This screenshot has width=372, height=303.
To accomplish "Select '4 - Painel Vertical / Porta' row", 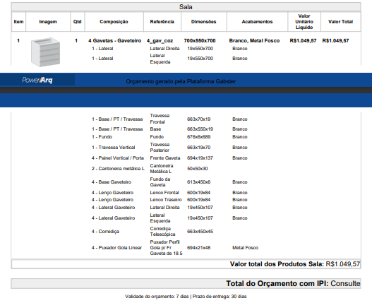I will click(118, 158).
